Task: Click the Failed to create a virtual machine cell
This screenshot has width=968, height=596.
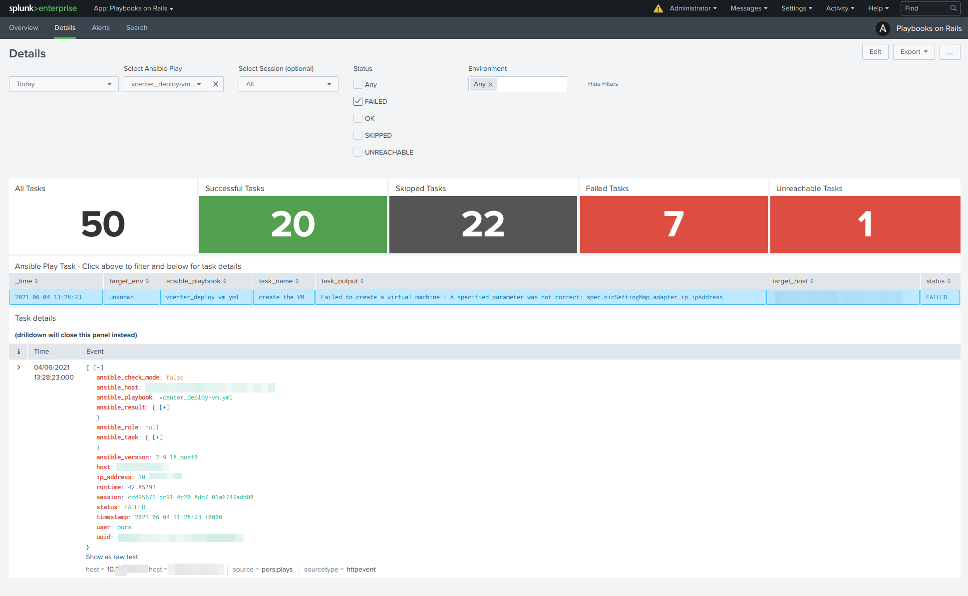Action: point(540,297)
